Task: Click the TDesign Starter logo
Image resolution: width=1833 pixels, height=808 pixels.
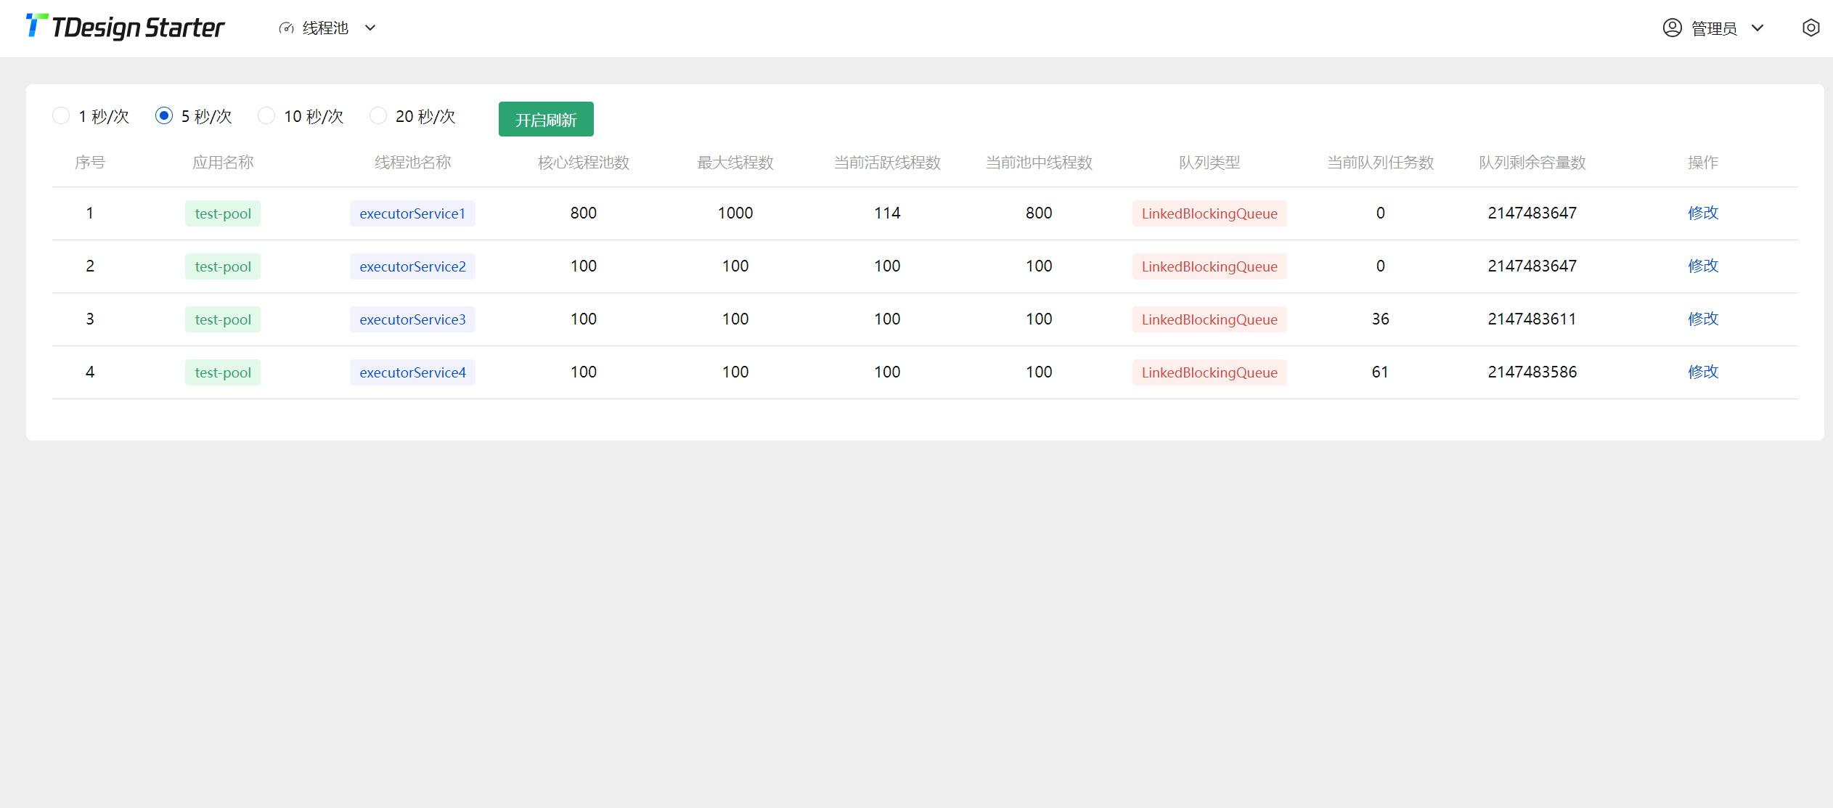Action: click(125, 28)
